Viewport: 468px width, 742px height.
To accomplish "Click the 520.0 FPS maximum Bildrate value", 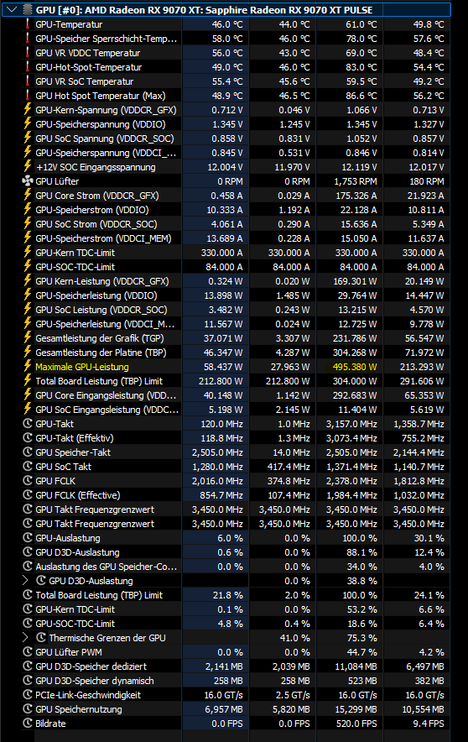I will click(x=356, y=724).
